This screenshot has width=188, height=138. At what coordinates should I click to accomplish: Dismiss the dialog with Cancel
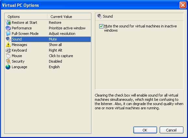tap(171, 130)
